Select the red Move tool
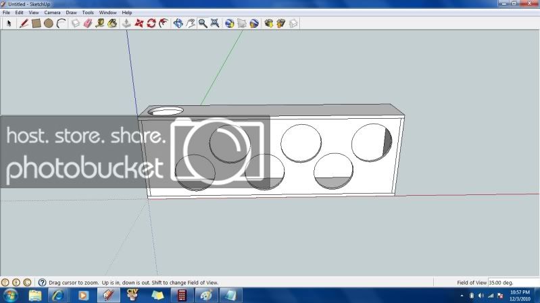The image size is (540, 303). 139,24
